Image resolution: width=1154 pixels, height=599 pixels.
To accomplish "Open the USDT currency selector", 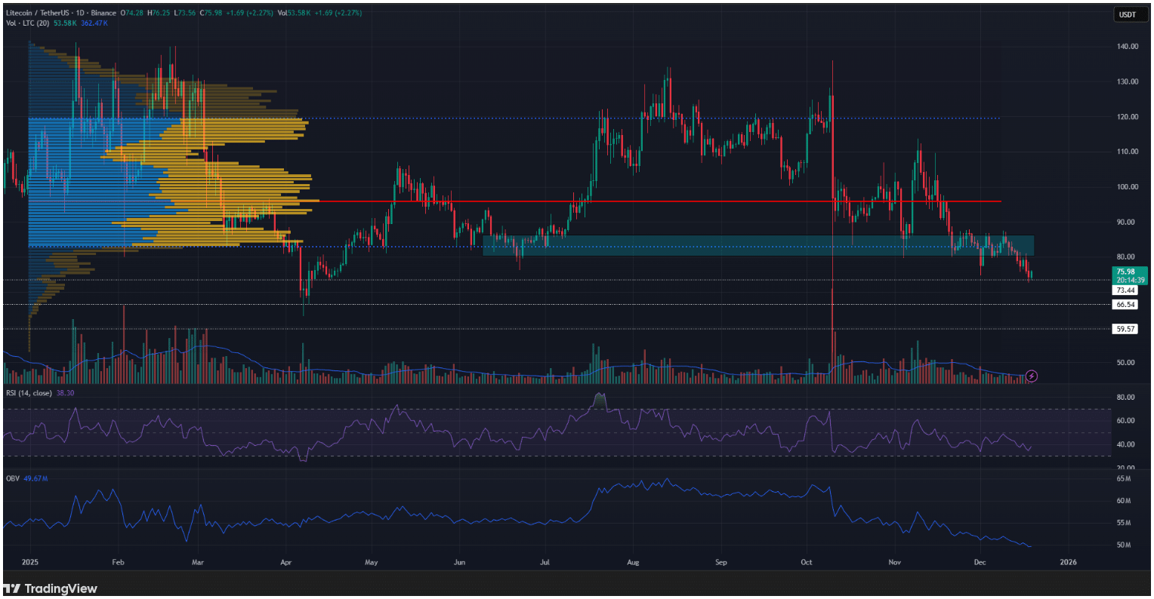I will click(1125, 14).
